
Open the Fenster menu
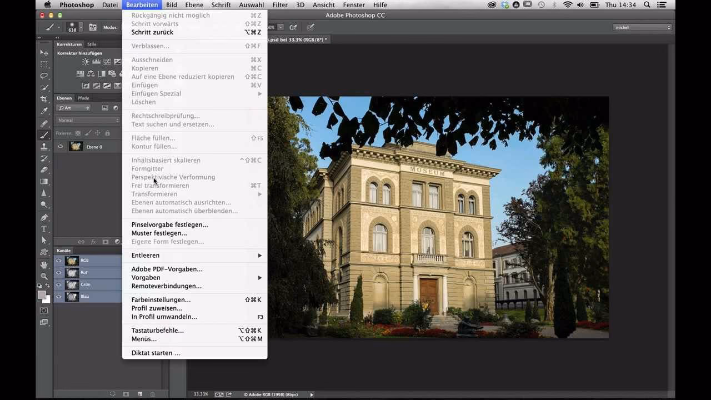coord(354,4)
